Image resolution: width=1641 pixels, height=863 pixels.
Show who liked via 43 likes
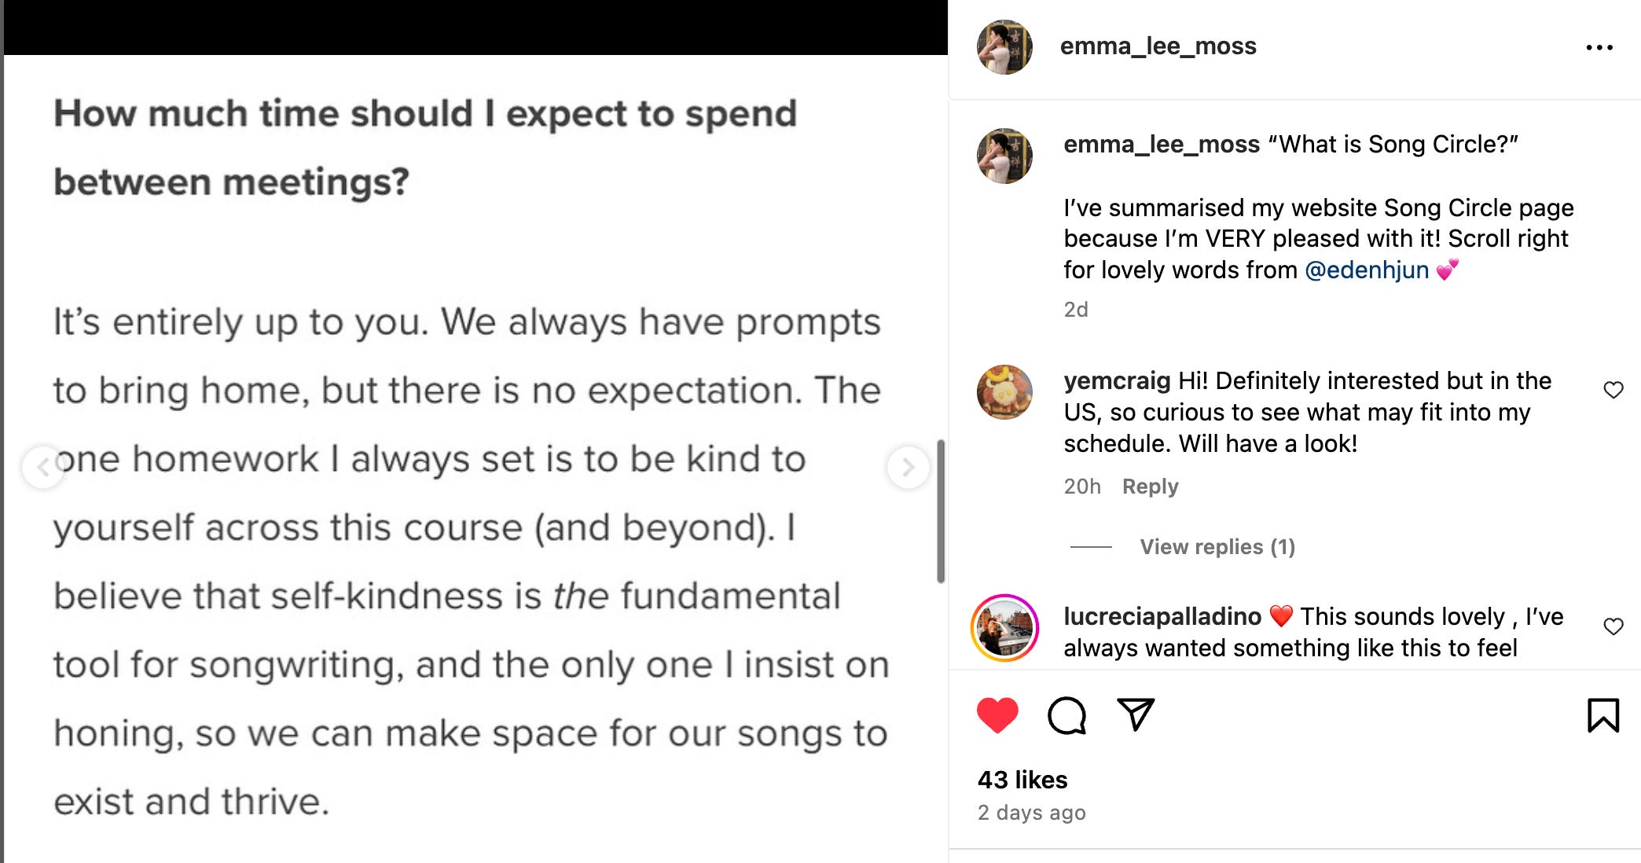click(1022, 780)
